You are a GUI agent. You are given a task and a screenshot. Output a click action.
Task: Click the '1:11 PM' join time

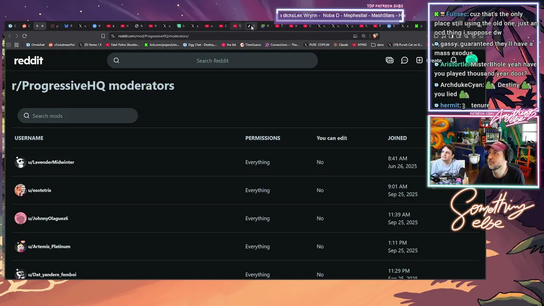[397, 242]
